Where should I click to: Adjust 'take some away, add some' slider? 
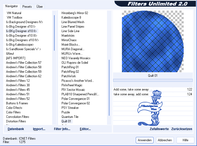[153, 94]
